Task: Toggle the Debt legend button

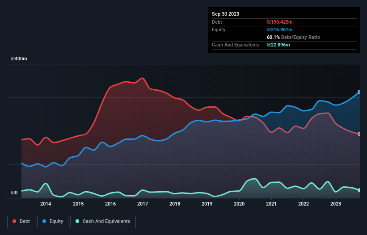Action: tap(21, 222)
